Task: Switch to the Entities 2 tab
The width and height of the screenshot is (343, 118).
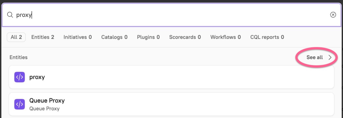Action: click(x=43, y=37)
